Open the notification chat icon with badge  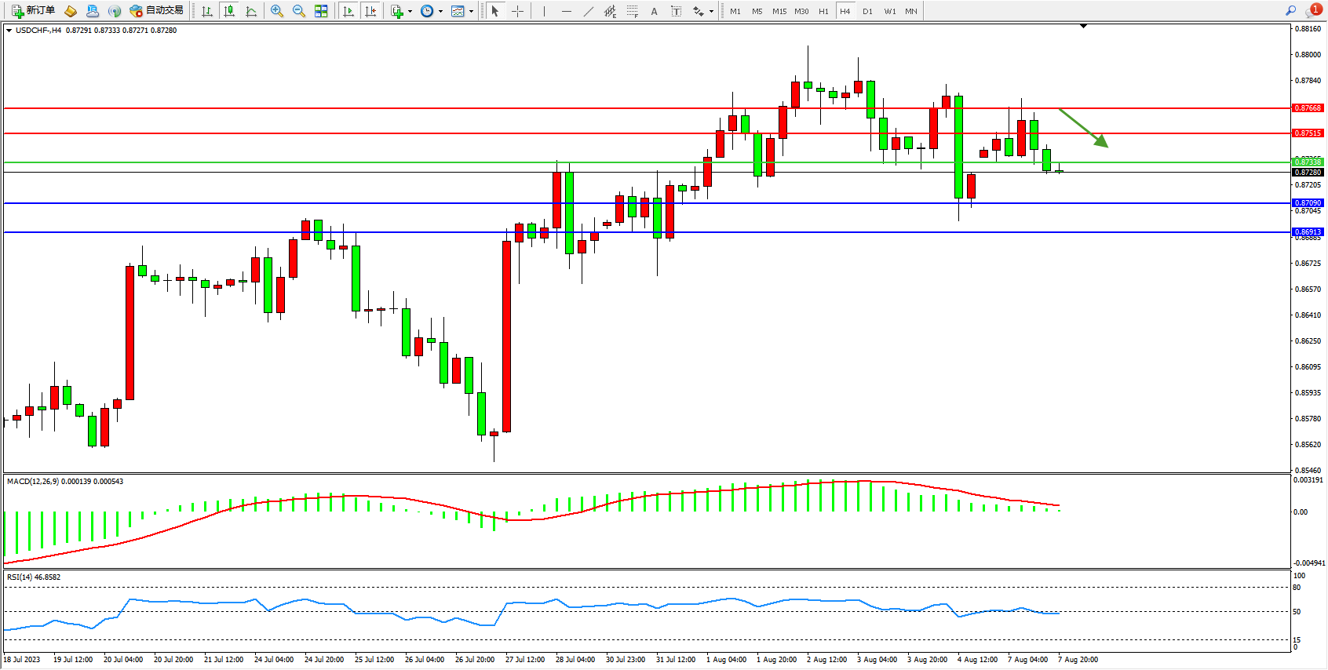point(1313,11)
